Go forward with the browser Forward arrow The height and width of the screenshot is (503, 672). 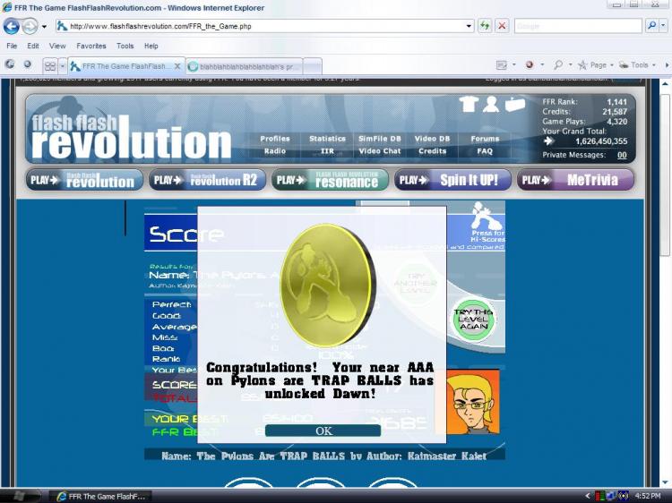click(x=30, y=27)
